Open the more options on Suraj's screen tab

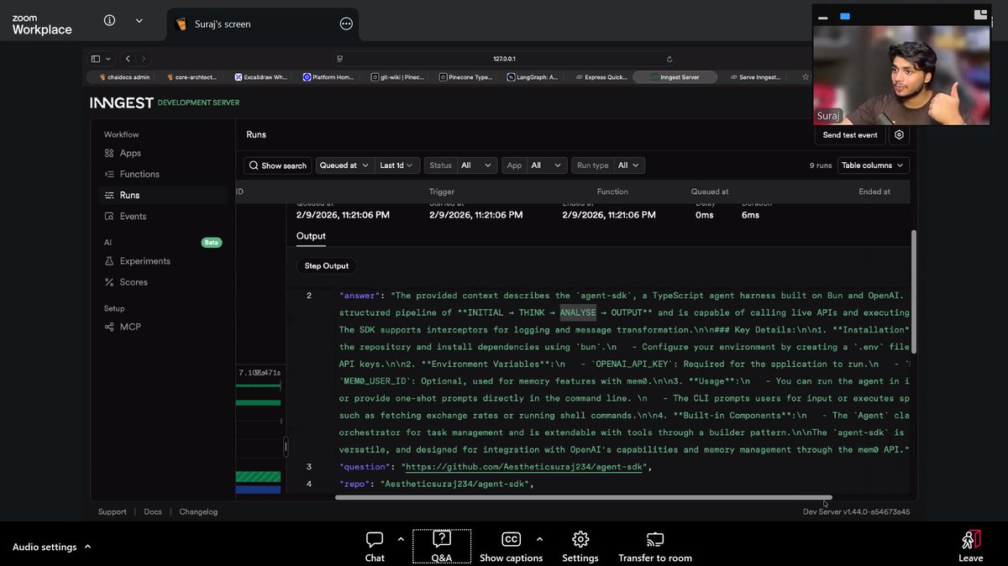click(346, 24)
